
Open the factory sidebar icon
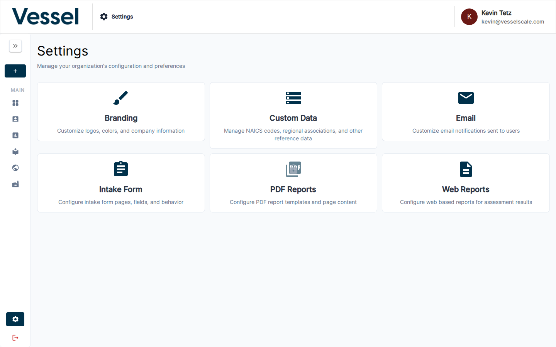15,184
